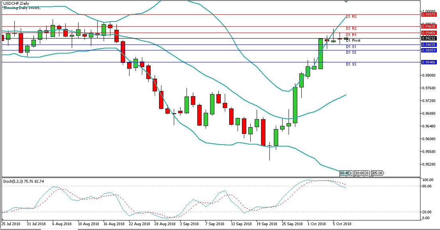
Task: Select the highlighted 08:45 time marker
Action: 345,173
